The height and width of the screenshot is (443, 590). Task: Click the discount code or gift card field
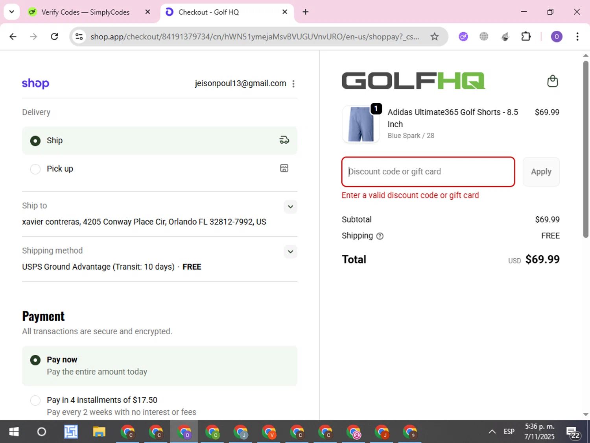pyautogui.click(x=428, y=172)
